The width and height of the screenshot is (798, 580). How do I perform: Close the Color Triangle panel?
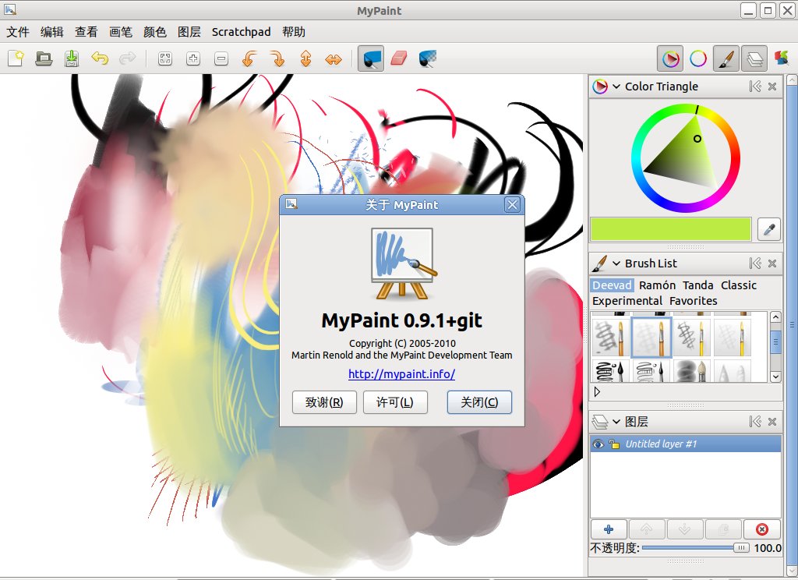[x=772, y=87]
